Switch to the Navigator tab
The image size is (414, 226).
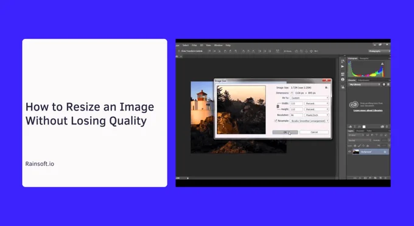point(364,58)
